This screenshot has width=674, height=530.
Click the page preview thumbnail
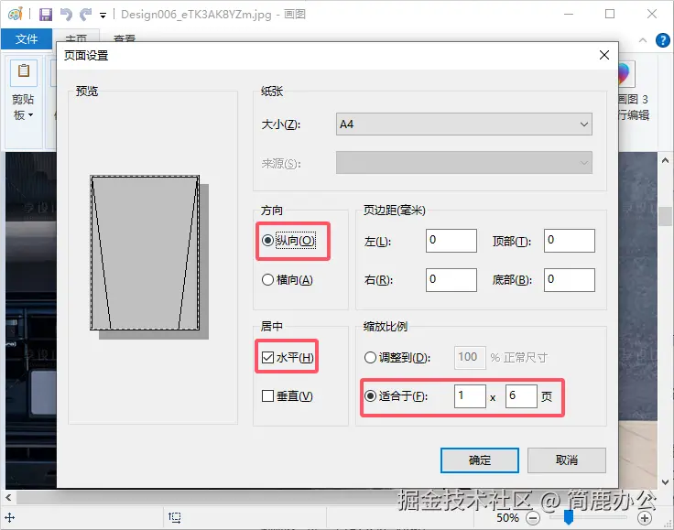(145, 253)
